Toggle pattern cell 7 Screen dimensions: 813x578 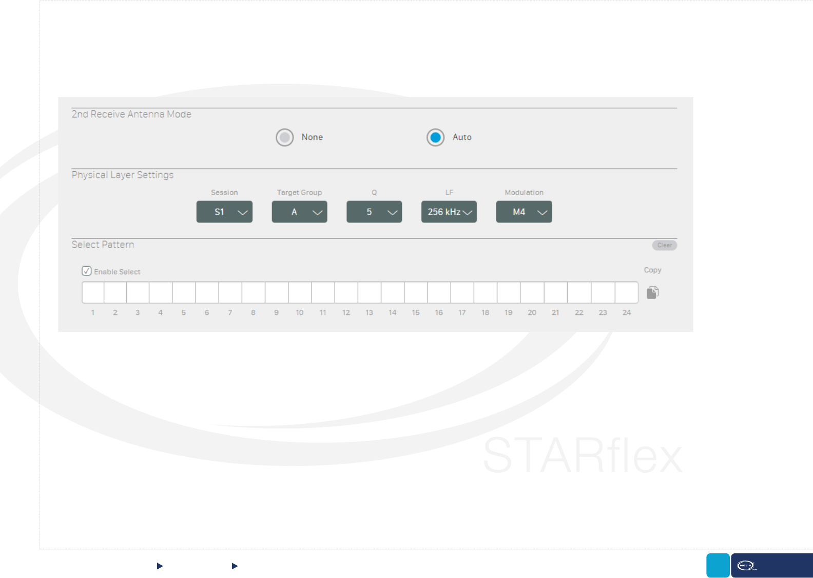[x=230, y=292]
